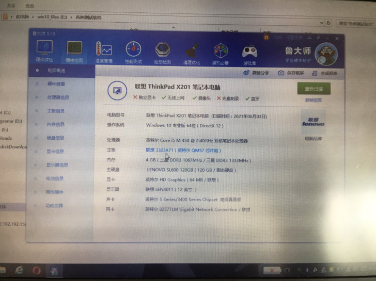Screen dimensions: 376x281
Task: Click the 摄像头 camera status indicator
Action: tap(201, 98)
